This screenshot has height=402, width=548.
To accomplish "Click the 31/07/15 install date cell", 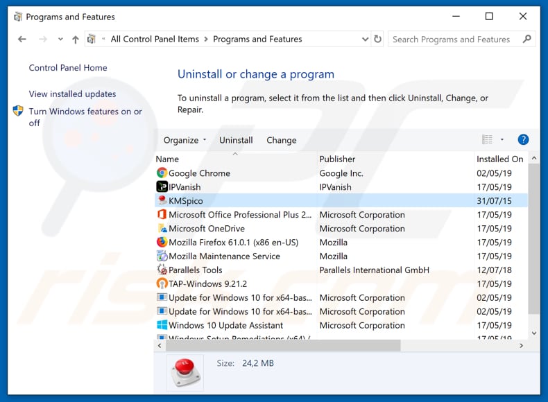I will point(494,201).
